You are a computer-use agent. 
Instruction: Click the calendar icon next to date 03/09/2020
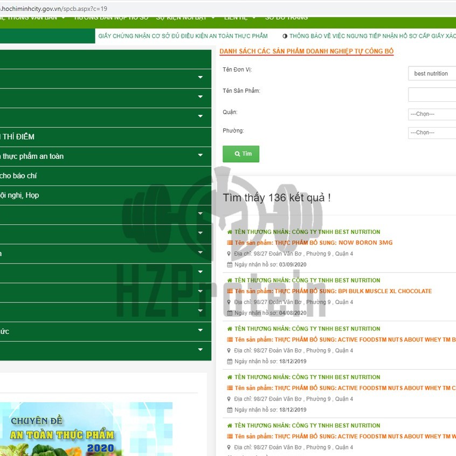click(230, 265)
